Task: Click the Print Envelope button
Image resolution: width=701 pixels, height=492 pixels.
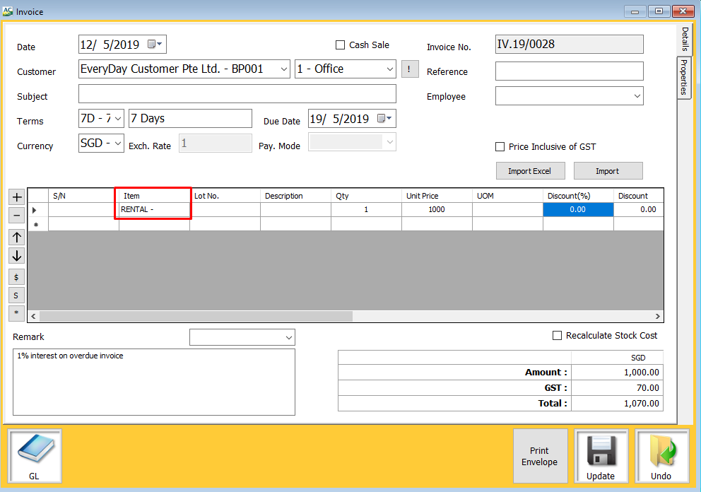Action: [x=540, y=456]
